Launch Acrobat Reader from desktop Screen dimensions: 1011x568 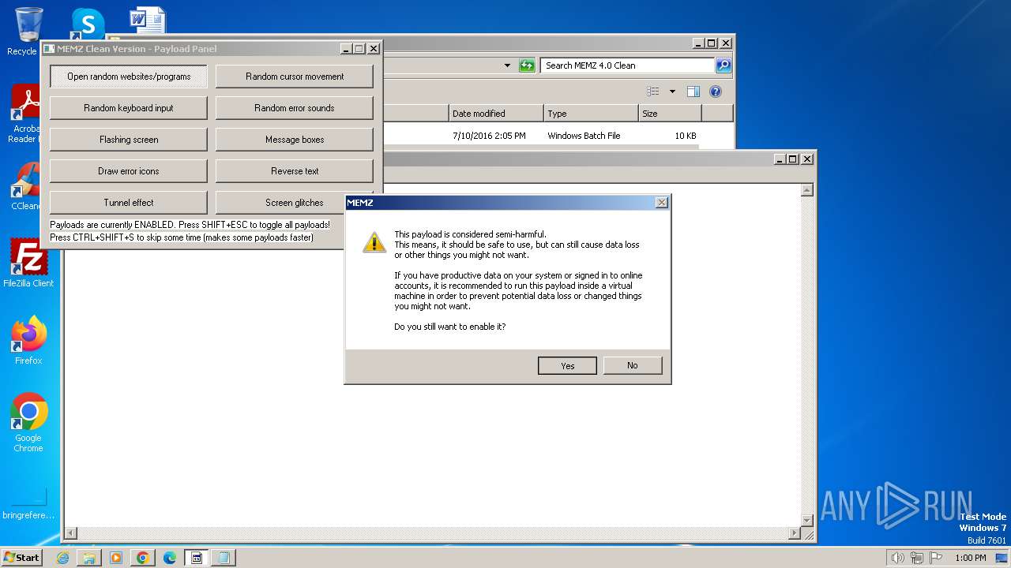click(x=26, y=114)
